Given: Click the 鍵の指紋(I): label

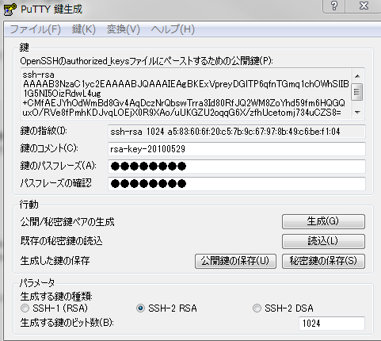Looking at the screenshot, I should [44, 131].
